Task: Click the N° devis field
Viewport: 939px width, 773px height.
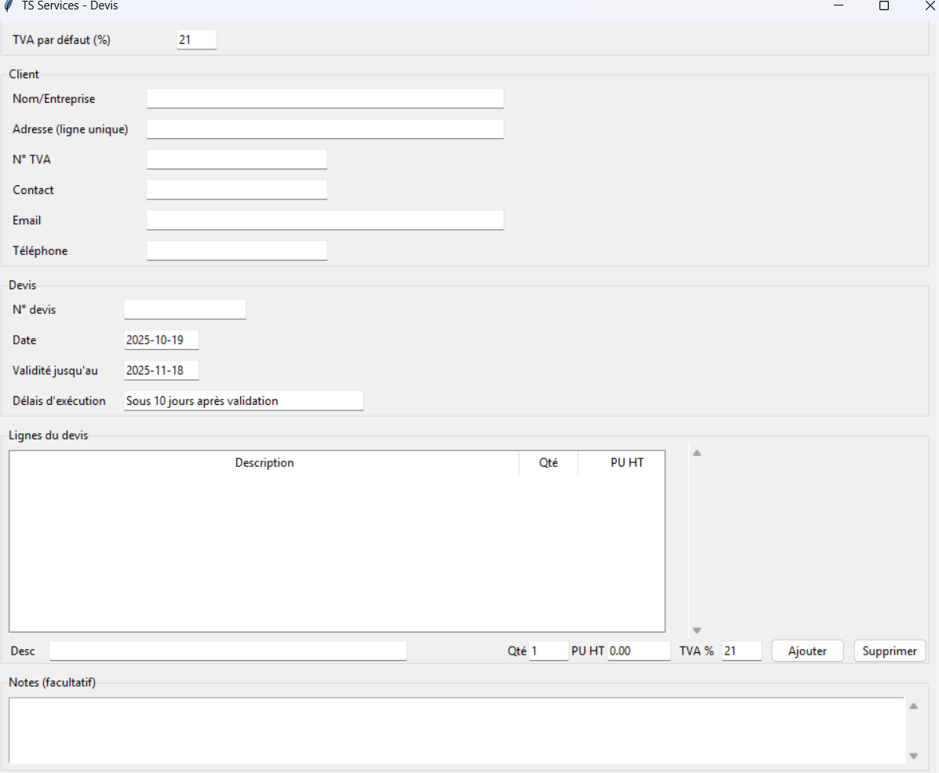Action: point(184,310)
